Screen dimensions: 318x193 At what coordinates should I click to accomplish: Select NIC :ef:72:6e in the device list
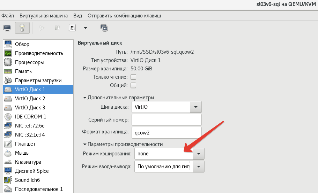coord(38,126)
